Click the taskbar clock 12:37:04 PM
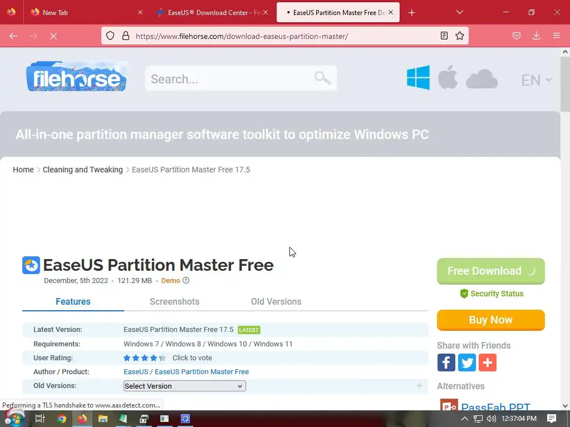The height and width of the screenshot is (427, 570). click(x=519, y=419)
